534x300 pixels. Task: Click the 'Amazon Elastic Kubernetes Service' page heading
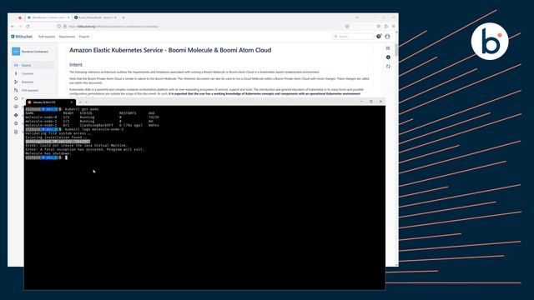click(x=170, y=50)
